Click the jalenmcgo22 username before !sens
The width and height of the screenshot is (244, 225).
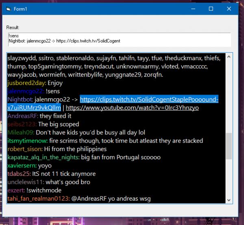click(x=26, y=91)
